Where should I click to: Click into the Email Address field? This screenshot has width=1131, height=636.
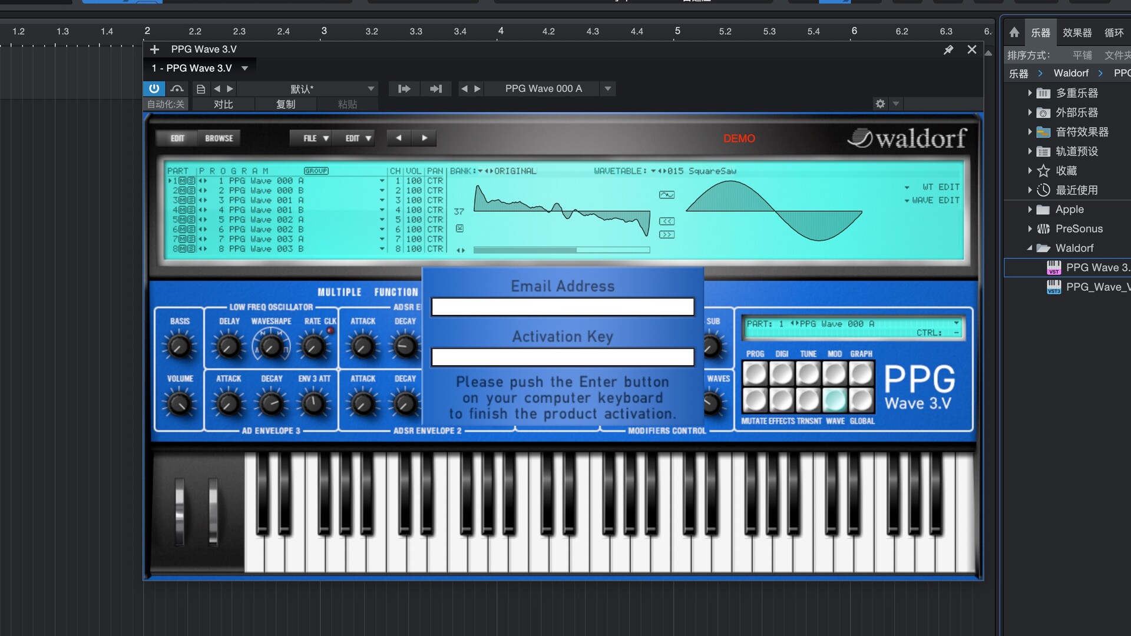pos(563,307)
